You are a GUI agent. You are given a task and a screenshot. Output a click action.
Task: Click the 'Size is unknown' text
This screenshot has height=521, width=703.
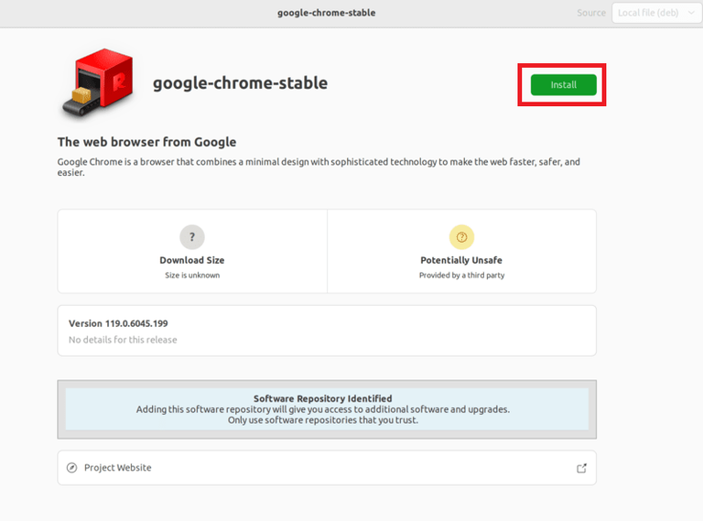192,276
